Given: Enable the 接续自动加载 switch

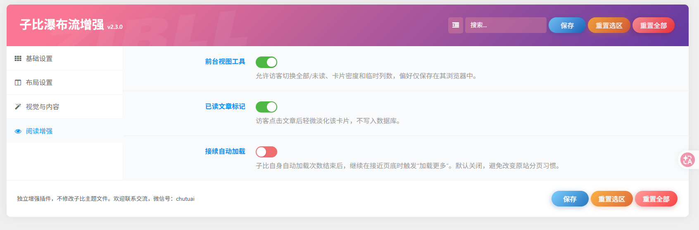Looking at the screenshot, I should coord(266,152).
